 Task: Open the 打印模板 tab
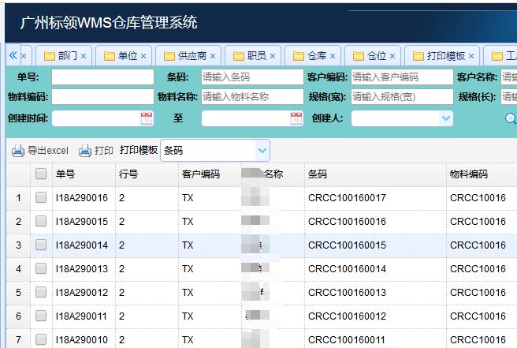coord(445,56)
